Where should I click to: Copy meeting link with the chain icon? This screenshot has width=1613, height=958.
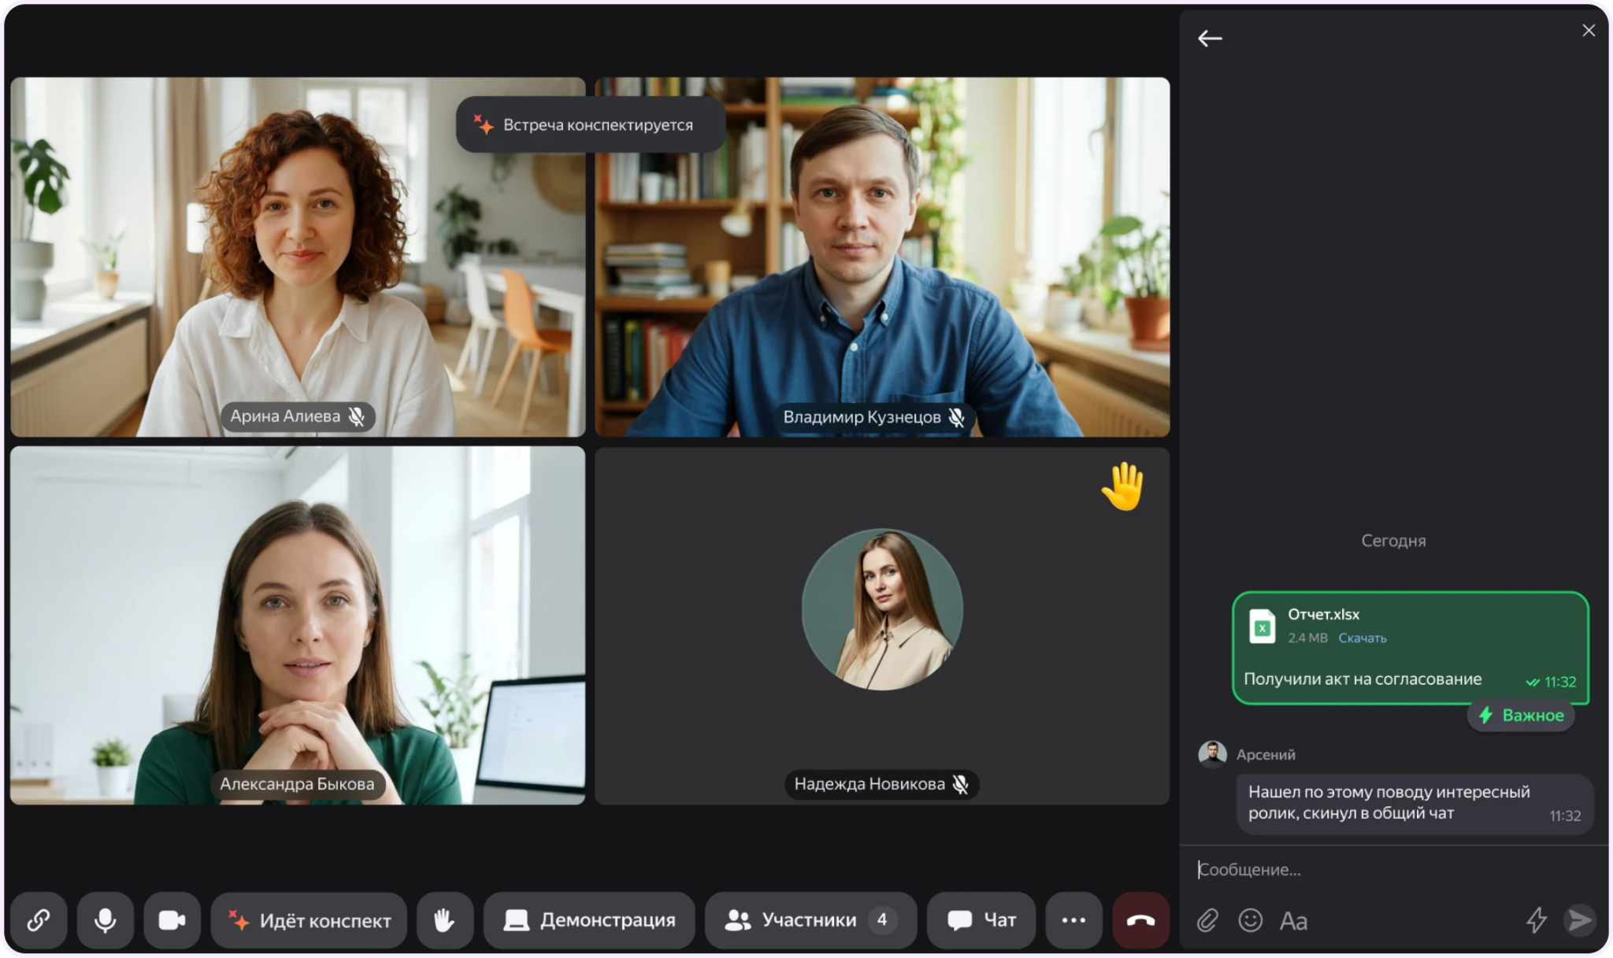coord(39,919)
